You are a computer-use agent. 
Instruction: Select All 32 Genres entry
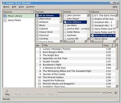48,15
